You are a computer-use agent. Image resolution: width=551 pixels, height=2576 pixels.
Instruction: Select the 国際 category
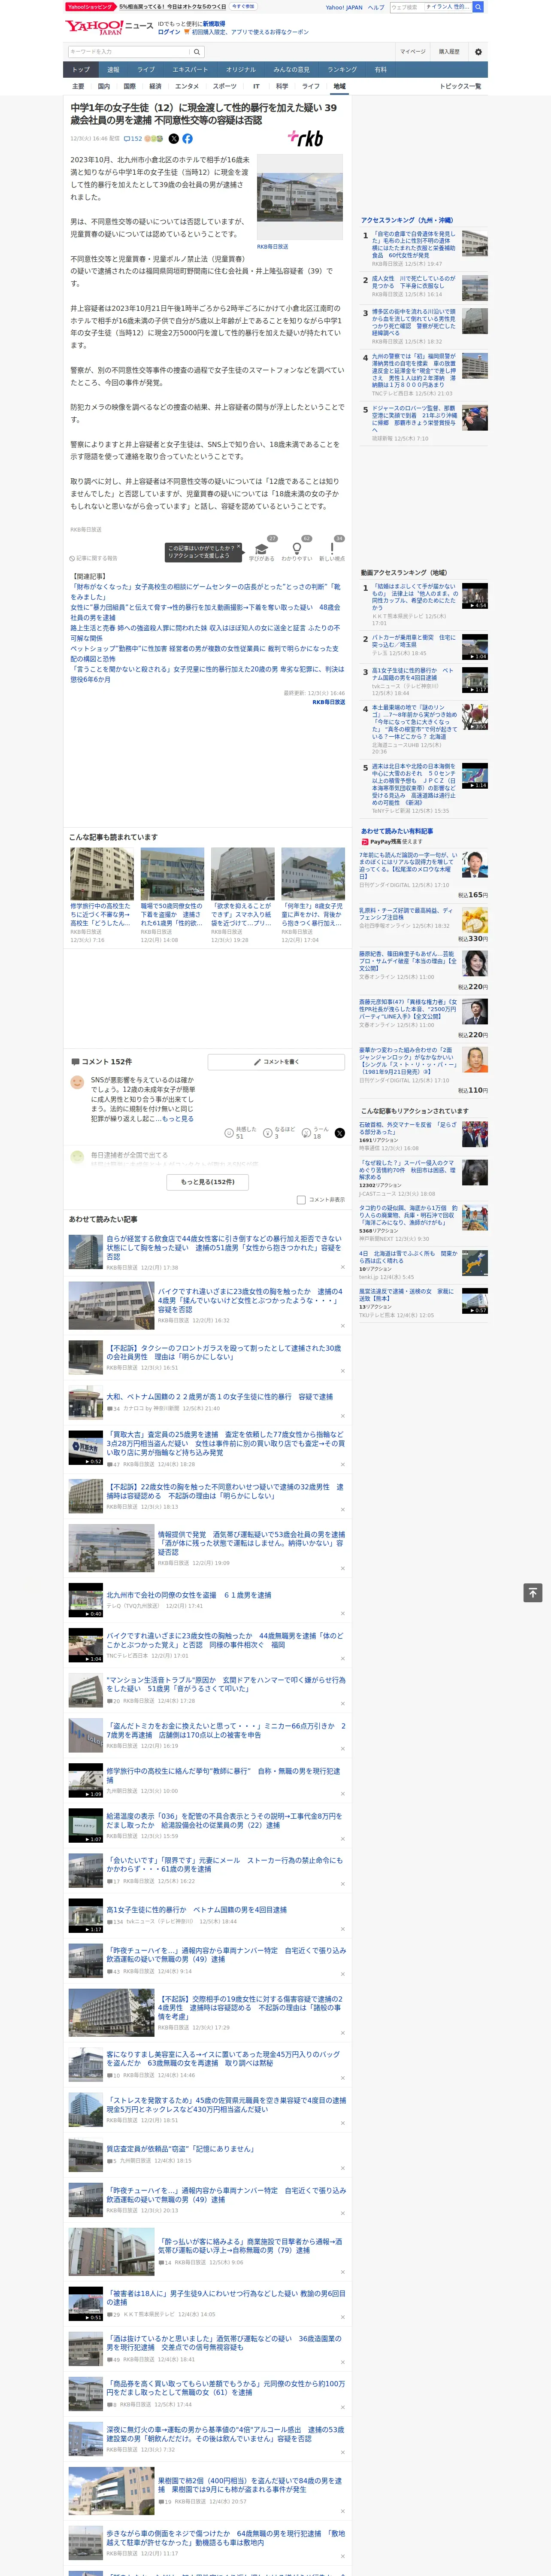click(x=129, y=86)
